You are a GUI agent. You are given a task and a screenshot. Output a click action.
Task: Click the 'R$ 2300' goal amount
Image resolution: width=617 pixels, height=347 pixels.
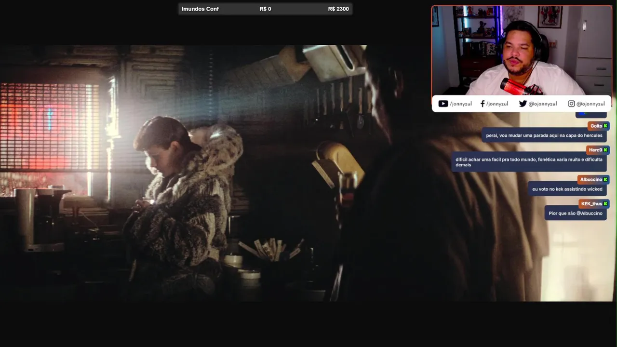[338, 9]
